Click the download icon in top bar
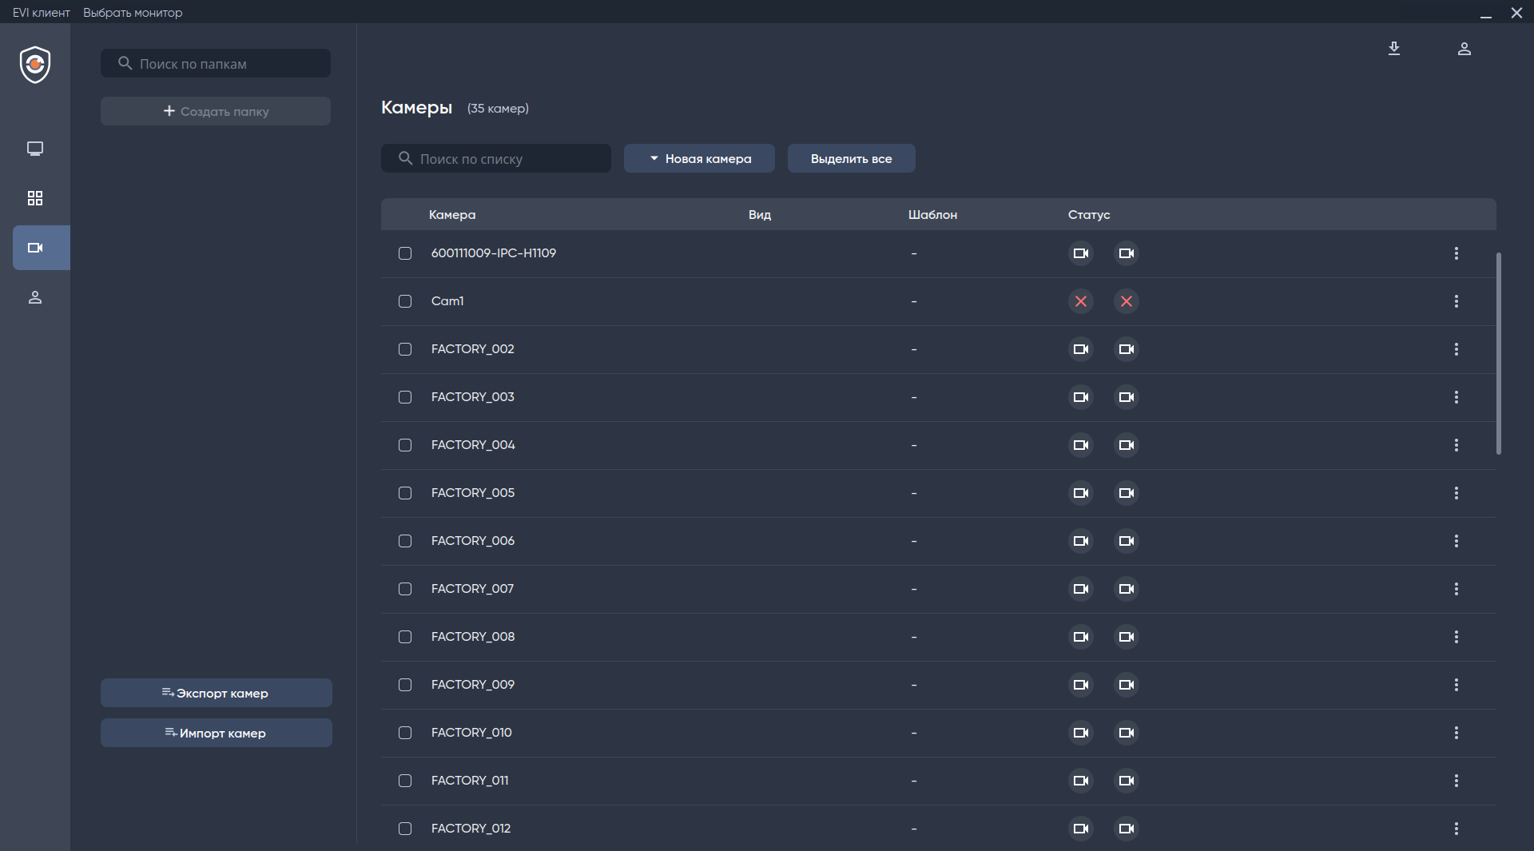Screen dimensions: 1534x851 (x=1394, y=49)
